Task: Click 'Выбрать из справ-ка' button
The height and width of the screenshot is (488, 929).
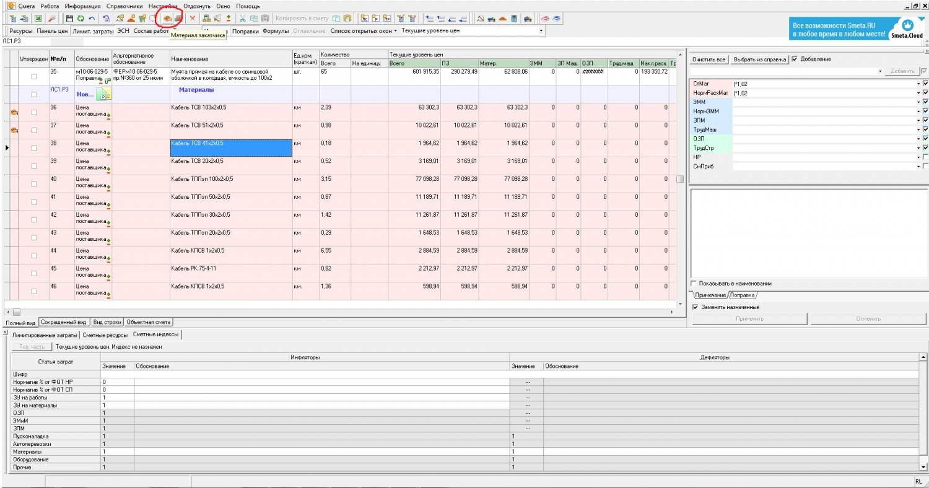Action: pos(759,59)
